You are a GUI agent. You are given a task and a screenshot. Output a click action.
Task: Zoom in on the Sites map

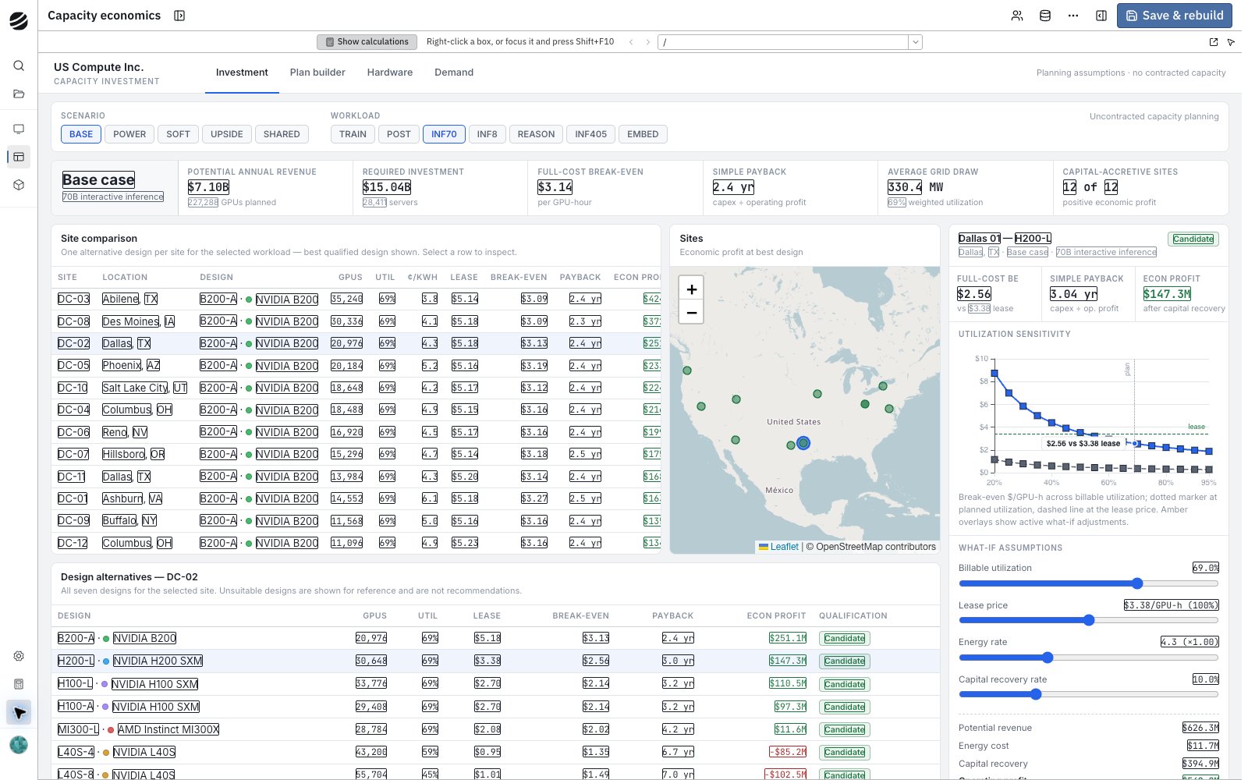(691, 289)
